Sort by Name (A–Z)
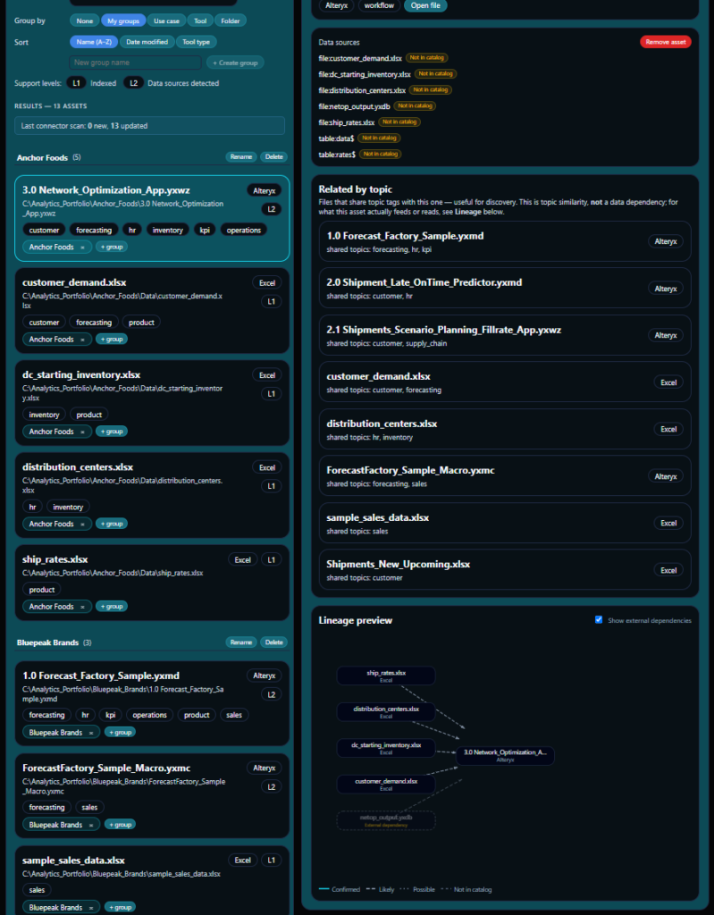The image size is (714, 915). click(94, 42)
